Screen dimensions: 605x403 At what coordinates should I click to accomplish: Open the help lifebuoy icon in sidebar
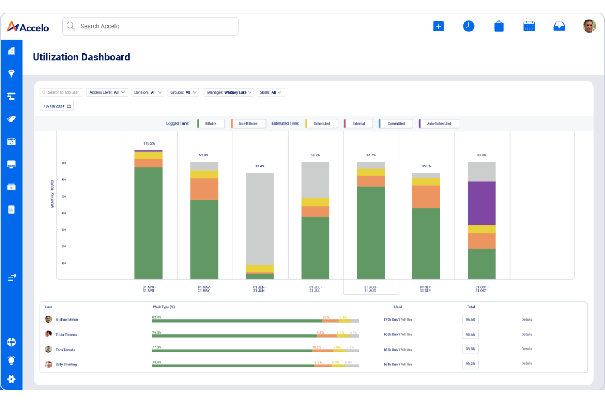tap(11, 342)
